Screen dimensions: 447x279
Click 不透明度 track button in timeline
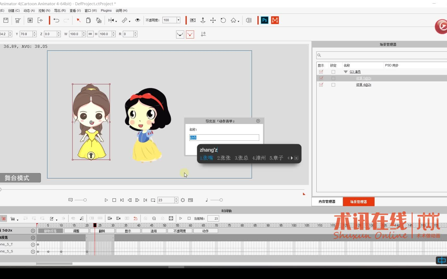click(x=180, y=231)
